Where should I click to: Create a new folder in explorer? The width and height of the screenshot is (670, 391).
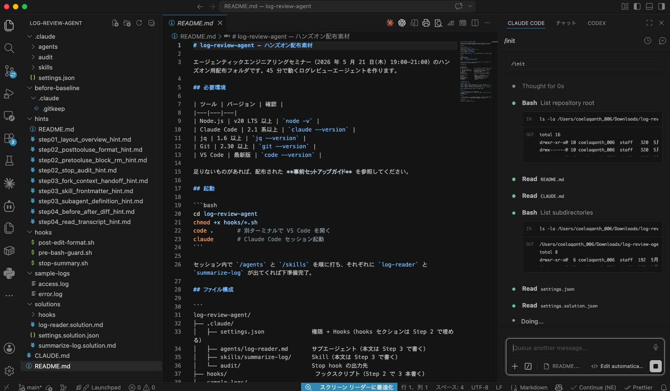(x=127, y=23)
